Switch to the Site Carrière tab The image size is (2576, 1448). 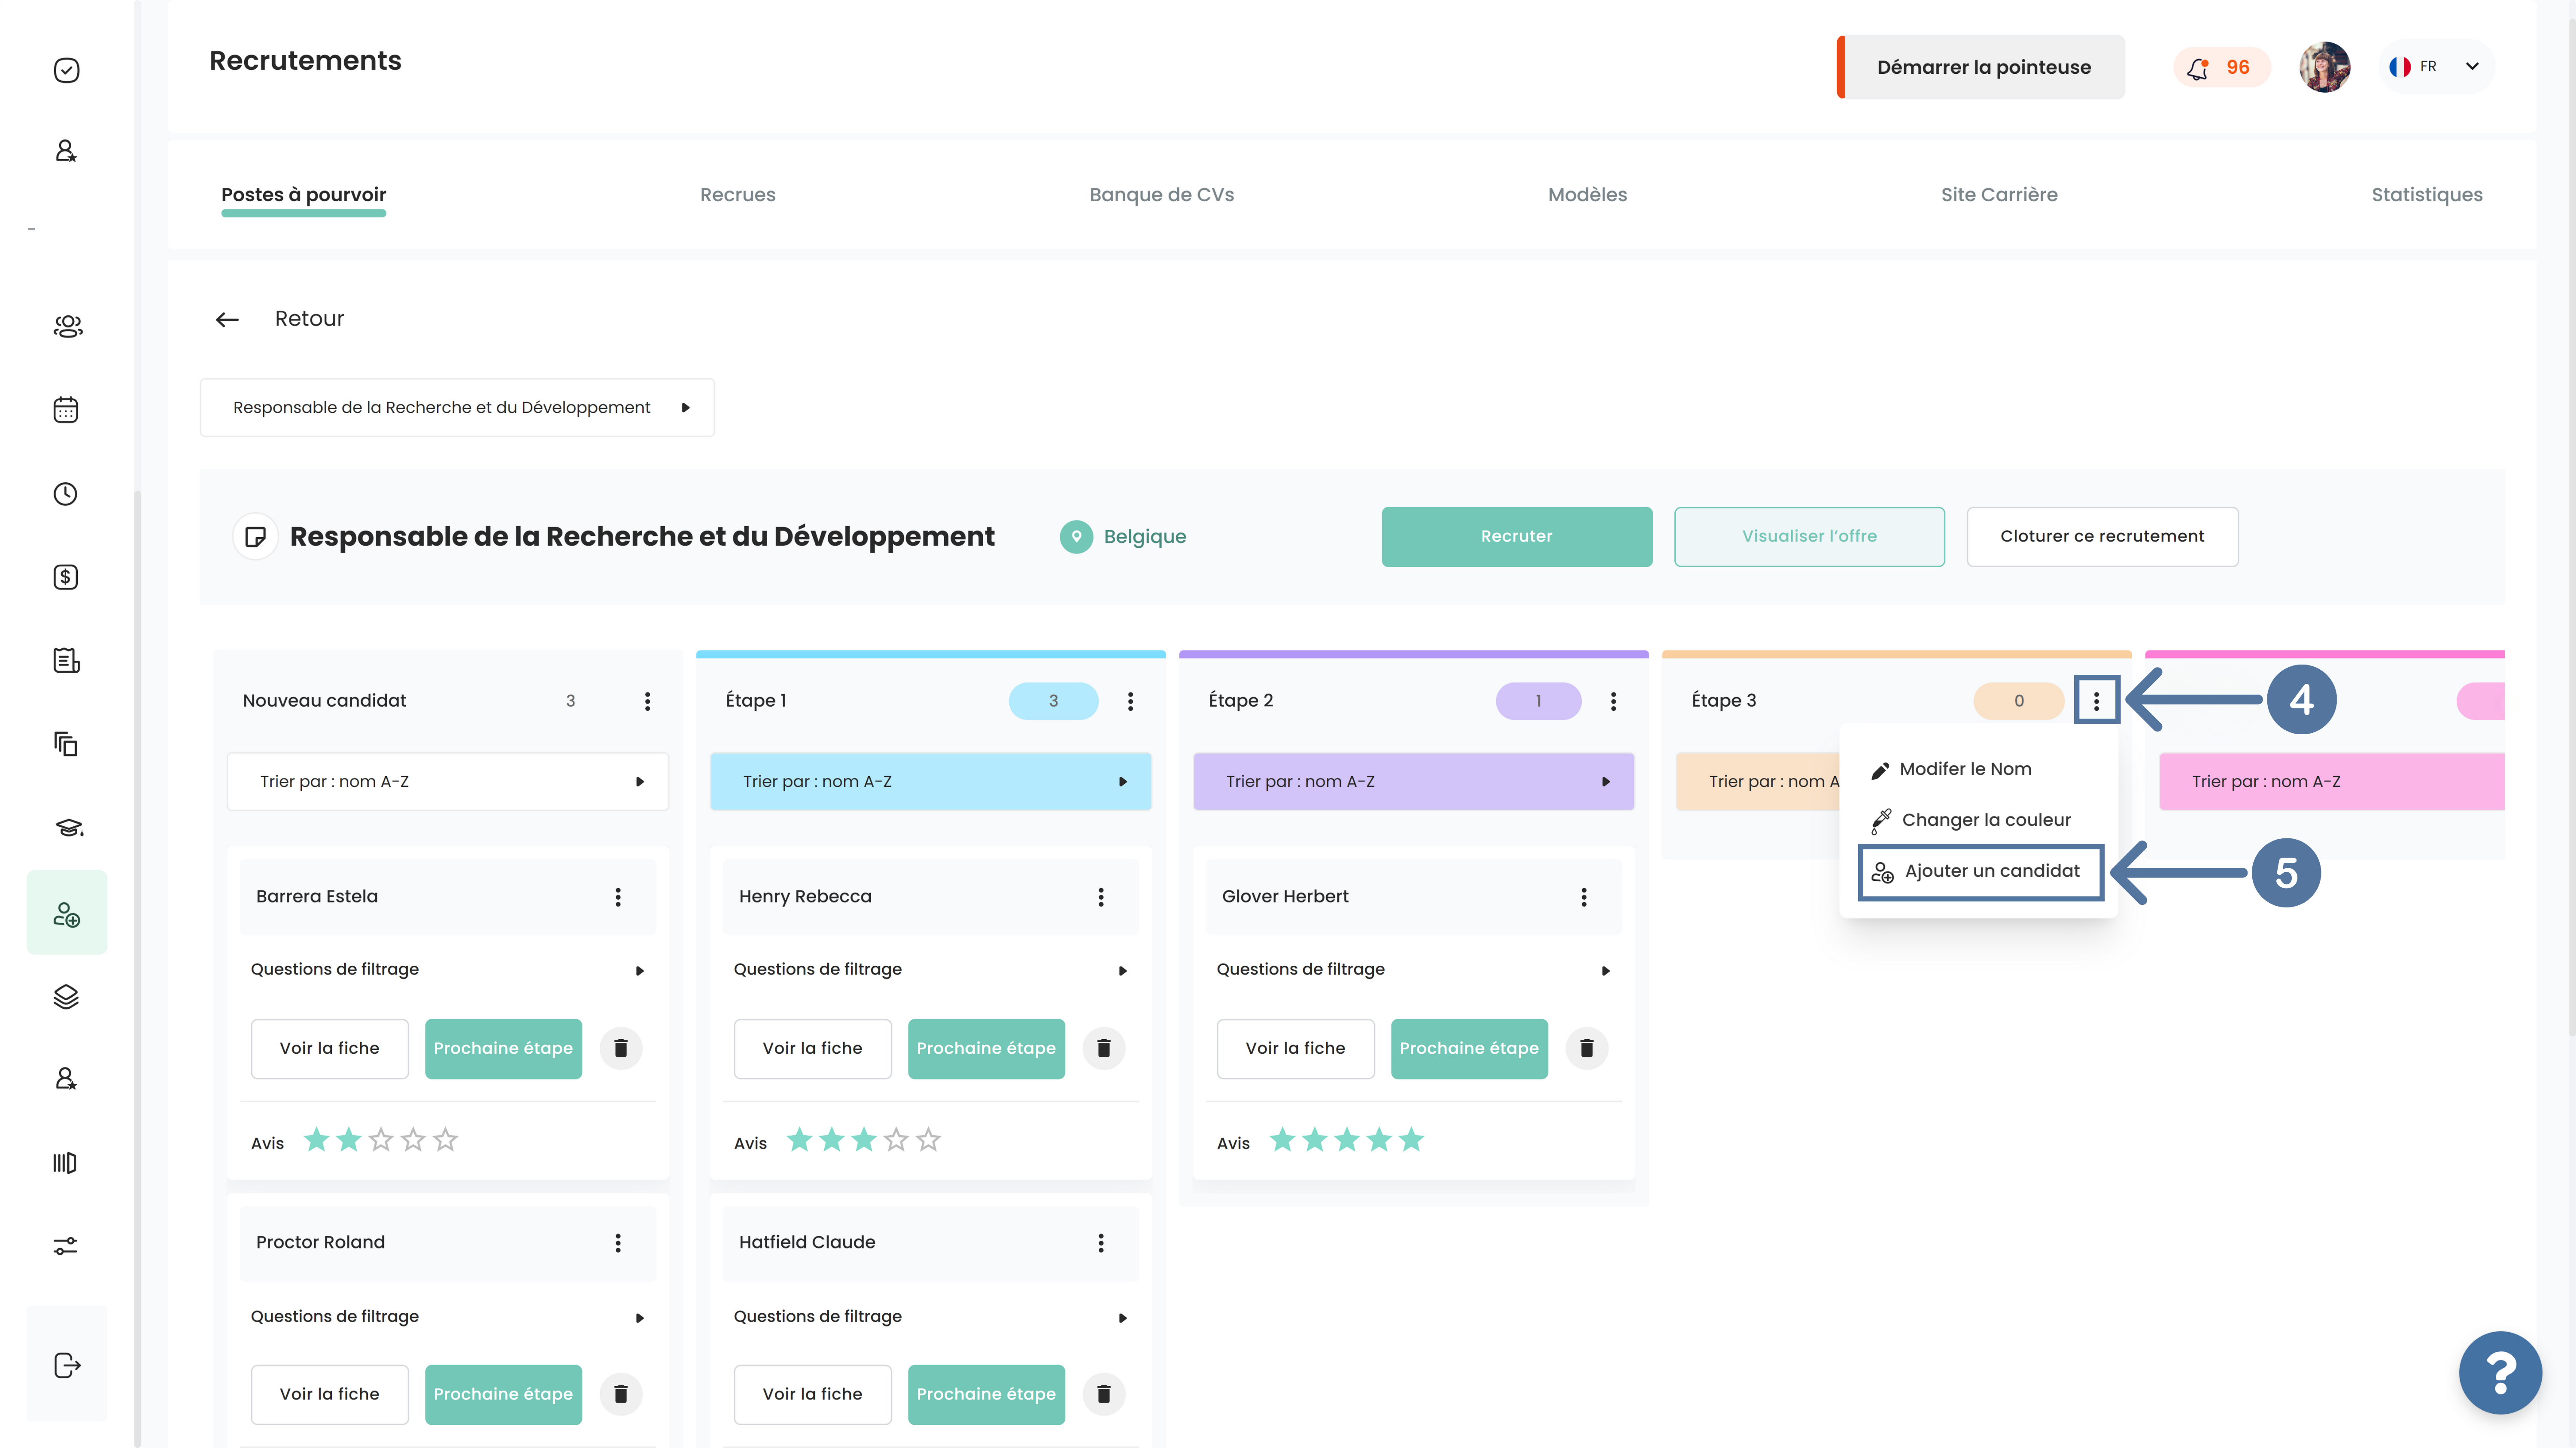tap(1999, 195)
